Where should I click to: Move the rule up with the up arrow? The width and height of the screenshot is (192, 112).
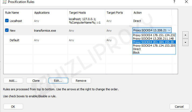(185, 35)
